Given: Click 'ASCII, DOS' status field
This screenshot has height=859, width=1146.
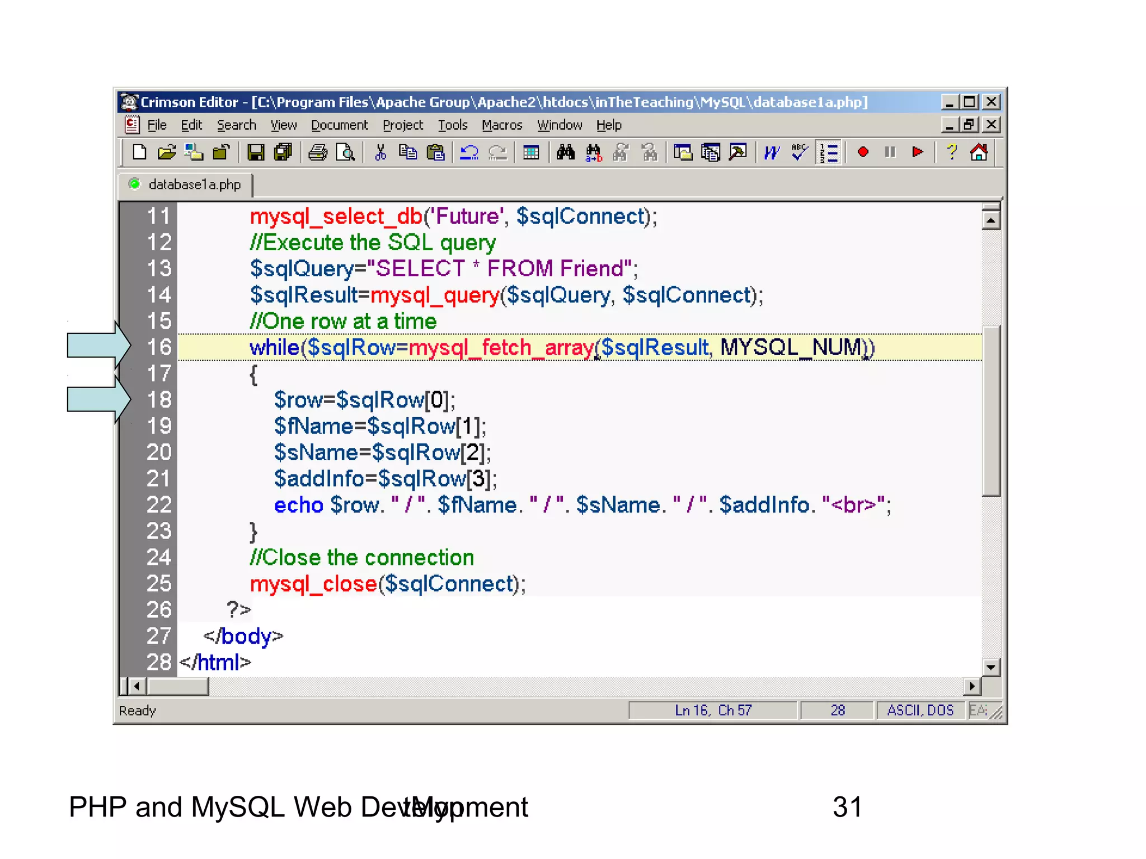Looking at the screenshot, I should pyautogui.click(x=920, y=710).
